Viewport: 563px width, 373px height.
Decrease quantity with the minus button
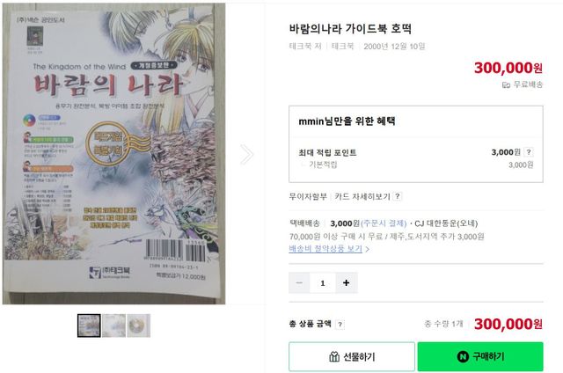tap(299, 283)
